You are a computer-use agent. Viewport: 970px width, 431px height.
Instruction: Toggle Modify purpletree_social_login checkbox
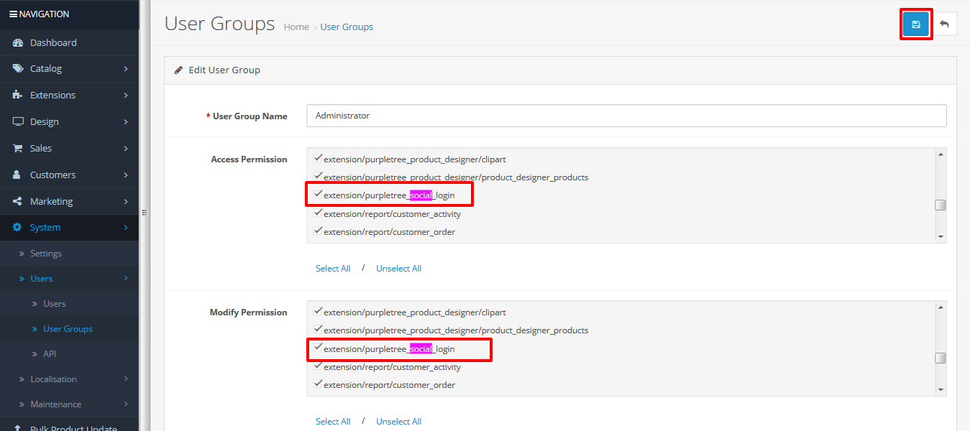tap(318, 347)
